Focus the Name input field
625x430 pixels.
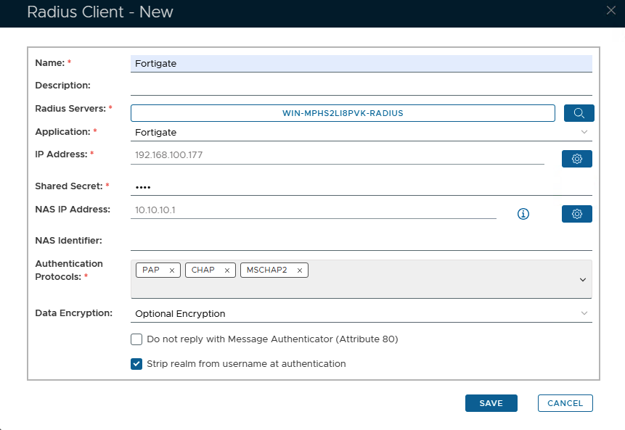coord(361,64)
